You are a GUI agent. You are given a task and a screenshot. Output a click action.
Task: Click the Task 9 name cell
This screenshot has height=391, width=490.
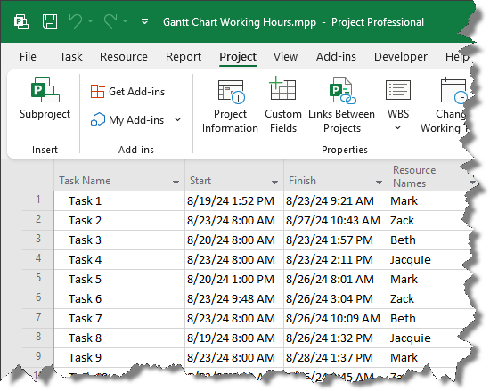click(x=119, y=357)
